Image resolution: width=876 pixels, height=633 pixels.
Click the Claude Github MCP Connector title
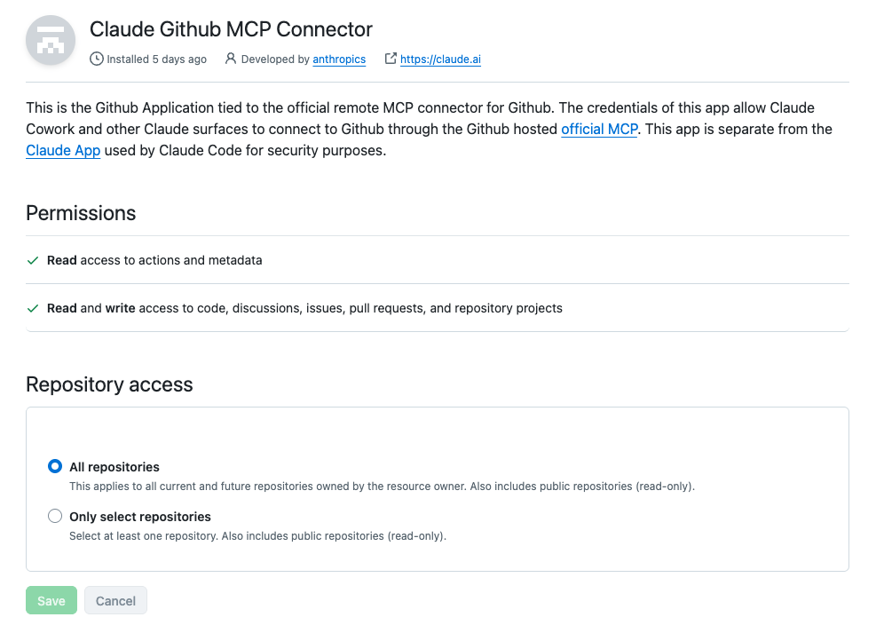tap(231, 29)
